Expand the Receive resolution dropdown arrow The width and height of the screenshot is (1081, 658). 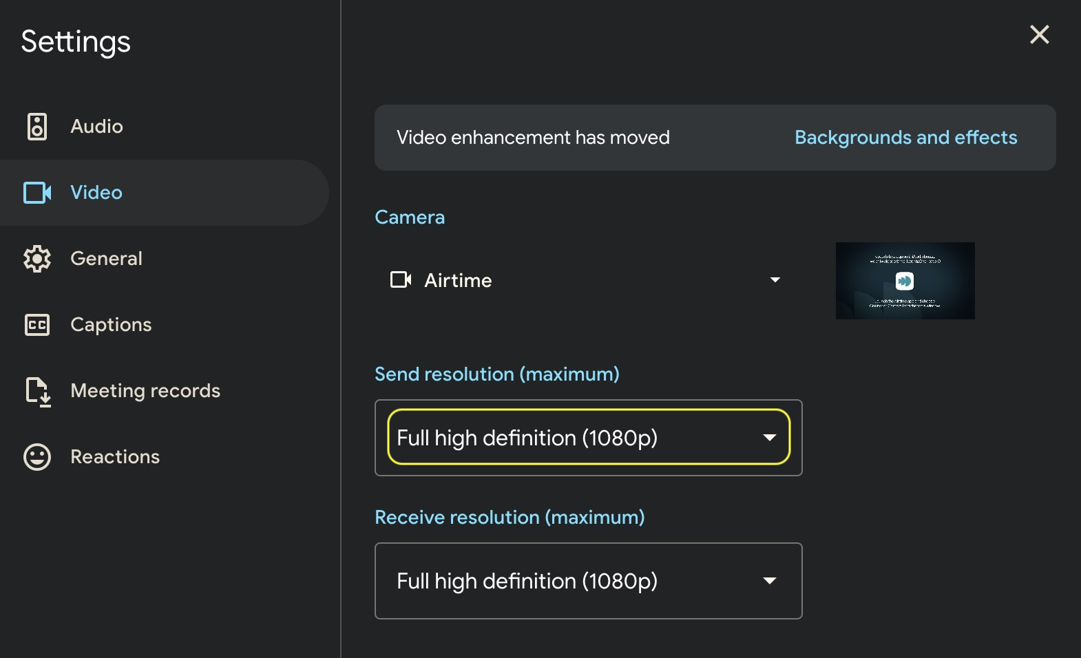pyautogui.click(x=769, y=581)
